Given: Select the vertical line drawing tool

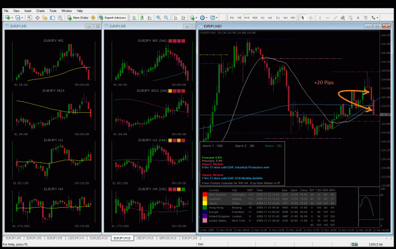Looking at the screenshot, I should (320, 18).
